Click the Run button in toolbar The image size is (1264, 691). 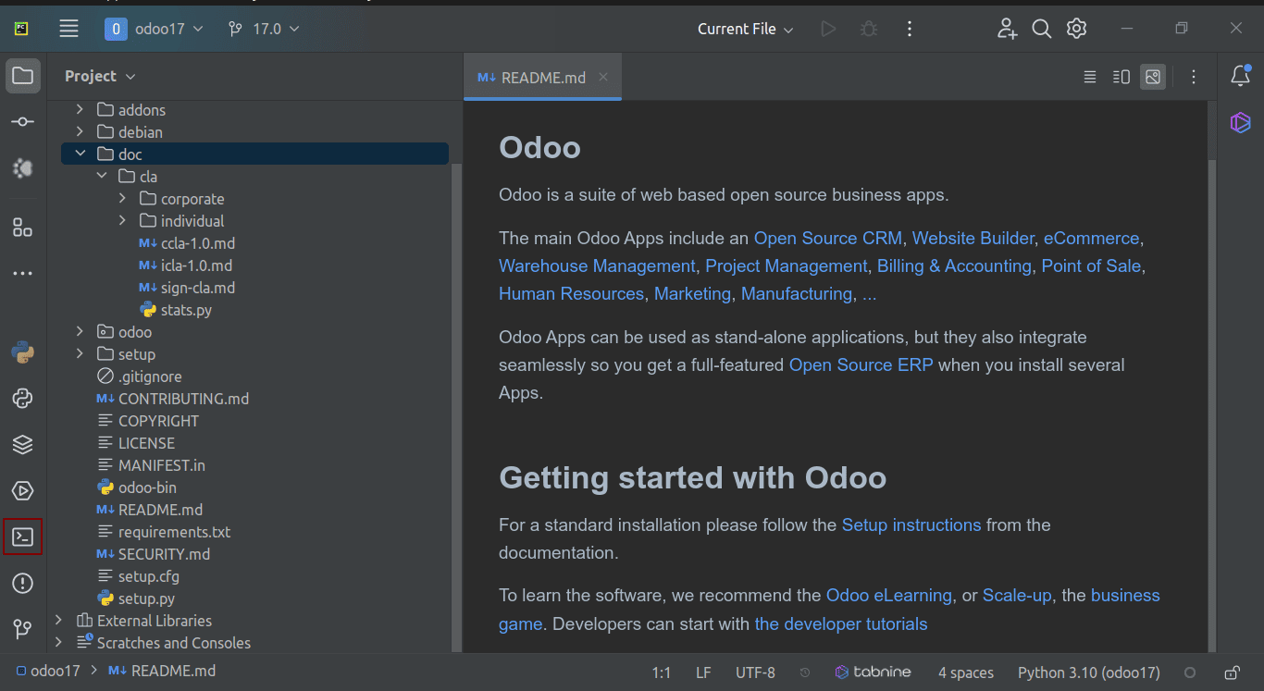828,29
